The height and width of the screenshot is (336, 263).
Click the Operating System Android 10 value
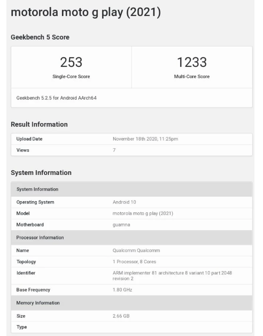point(124,202)
